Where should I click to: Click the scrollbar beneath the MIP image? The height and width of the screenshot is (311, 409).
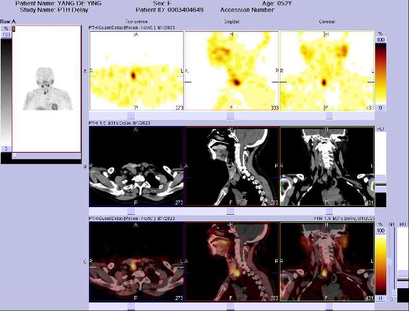(x=45, y=156)
